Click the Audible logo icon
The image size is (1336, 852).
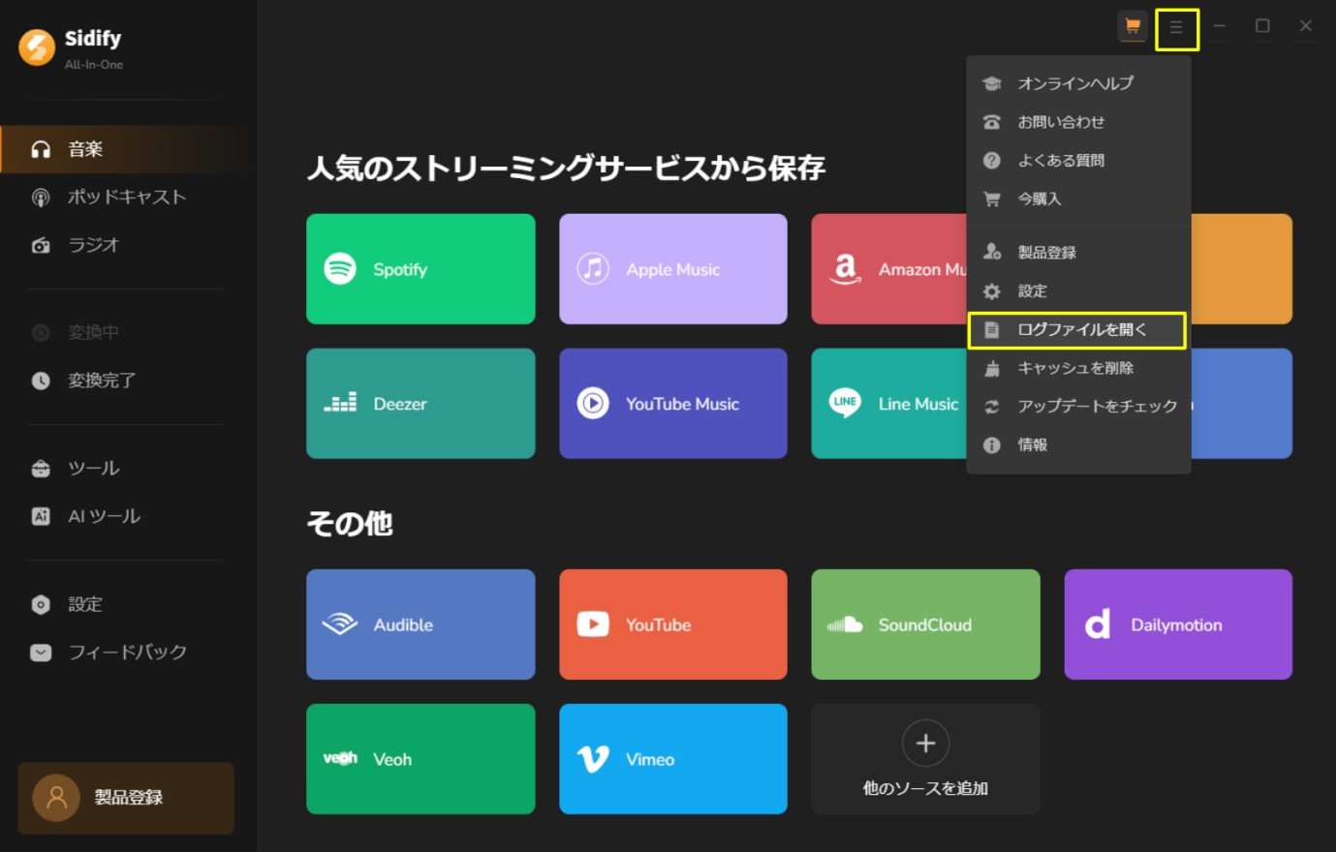click(340, 624)
